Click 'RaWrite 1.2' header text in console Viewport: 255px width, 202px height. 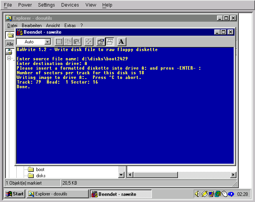pyautogui.click(x=31, y=50)
